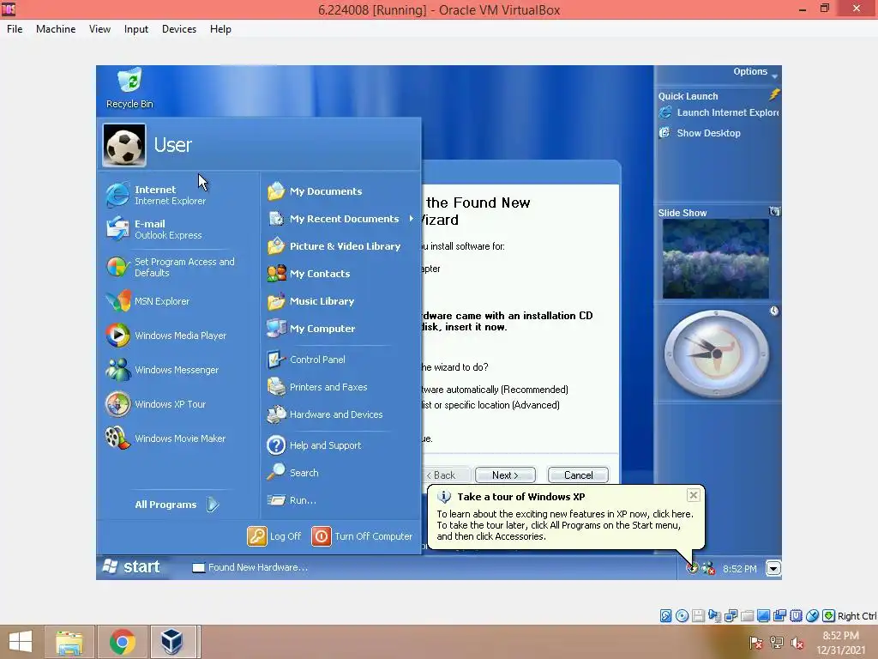The image size is (878, 659).
Task: Select Found New Hardware taskbar button
Action: [x=250, y=568]
